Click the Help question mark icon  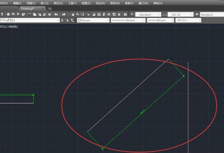pos(125,15)
